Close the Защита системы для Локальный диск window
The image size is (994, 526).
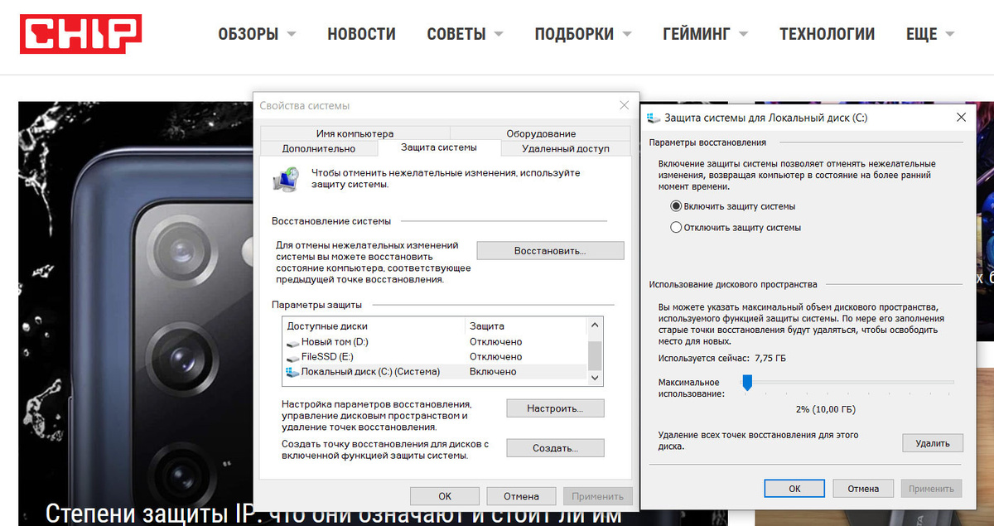click(x=961, y=118)
